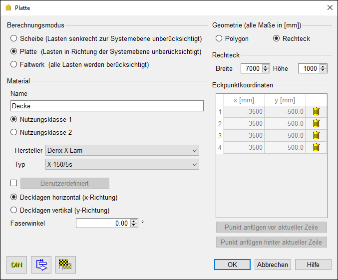Expand the Typ dropdown list
The height and width of the screenshot is (280, 338).
[122, 164]
